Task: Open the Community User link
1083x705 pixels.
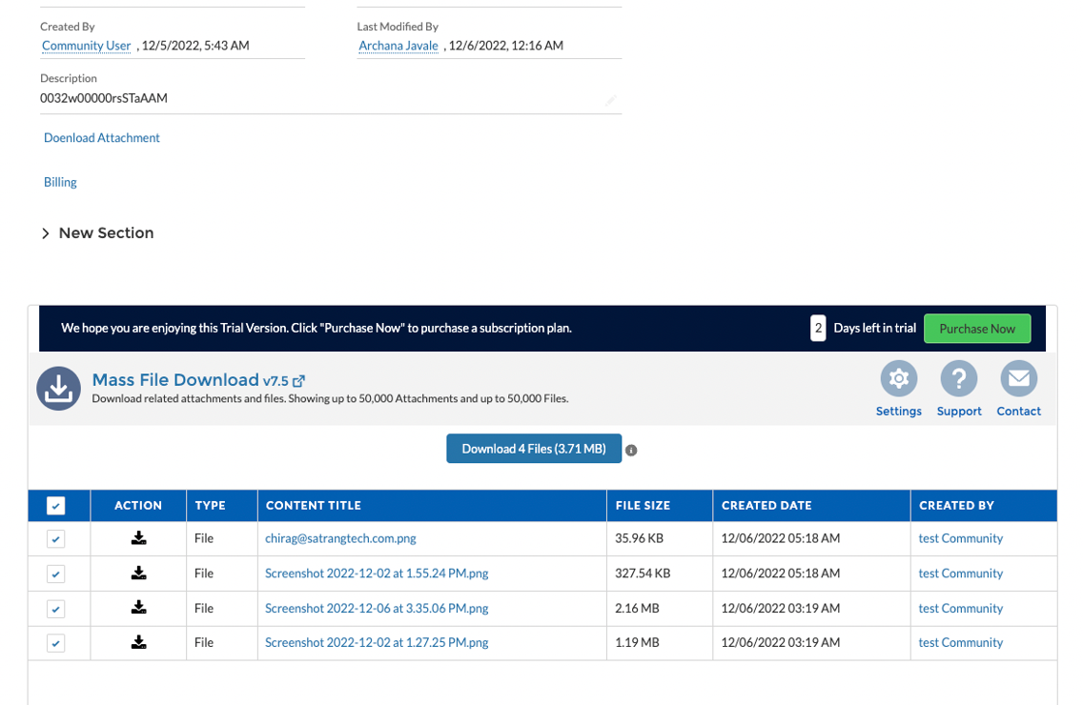Action: pyautogui.click(x=87, y=46)
